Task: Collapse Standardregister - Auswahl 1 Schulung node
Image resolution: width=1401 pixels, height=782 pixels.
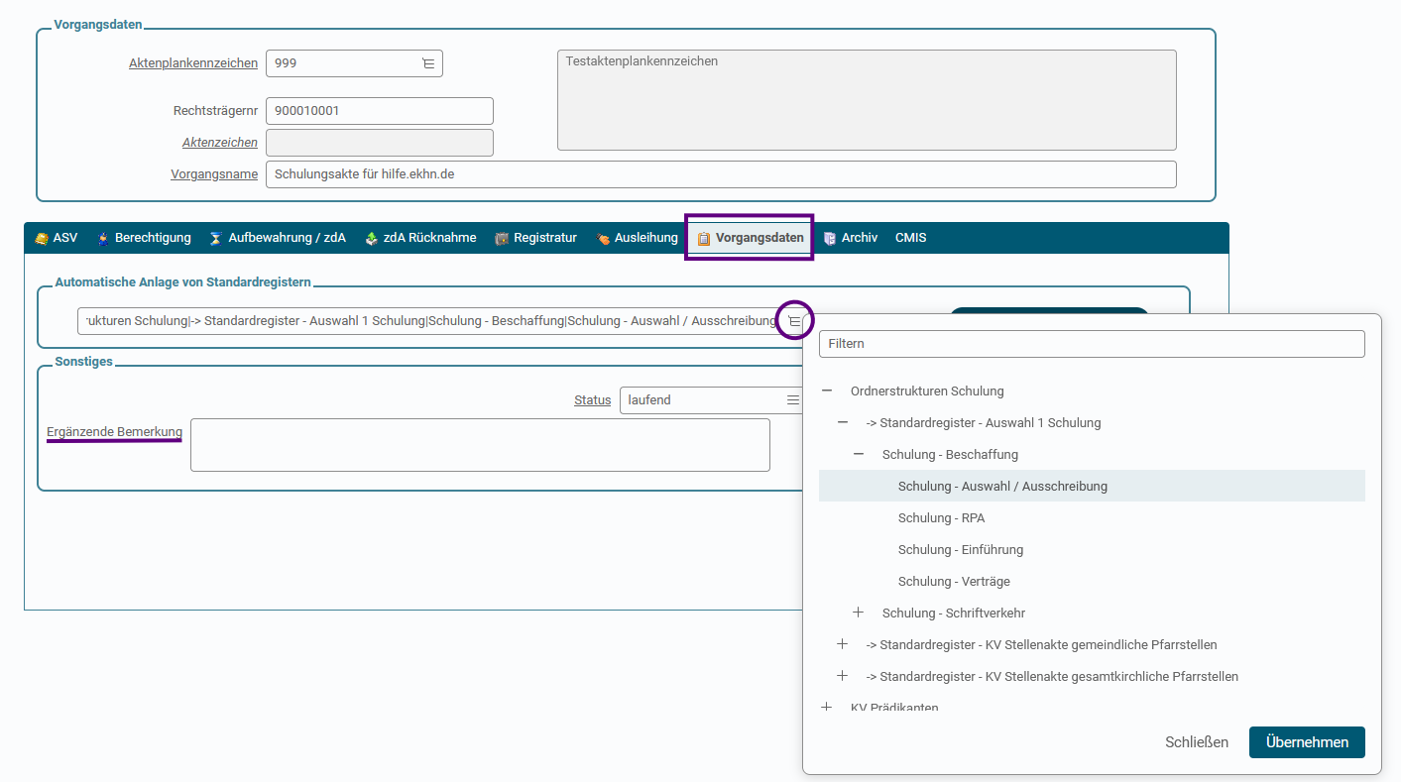Action: tap(843, 423)
